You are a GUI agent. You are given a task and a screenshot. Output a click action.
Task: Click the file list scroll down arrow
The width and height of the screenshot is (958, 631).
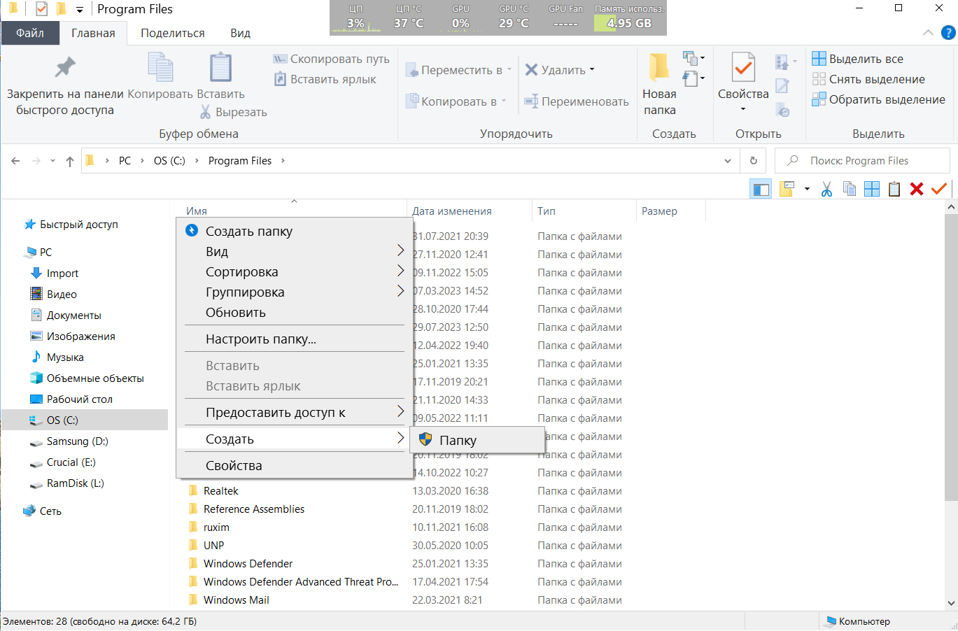click(951, 603)
